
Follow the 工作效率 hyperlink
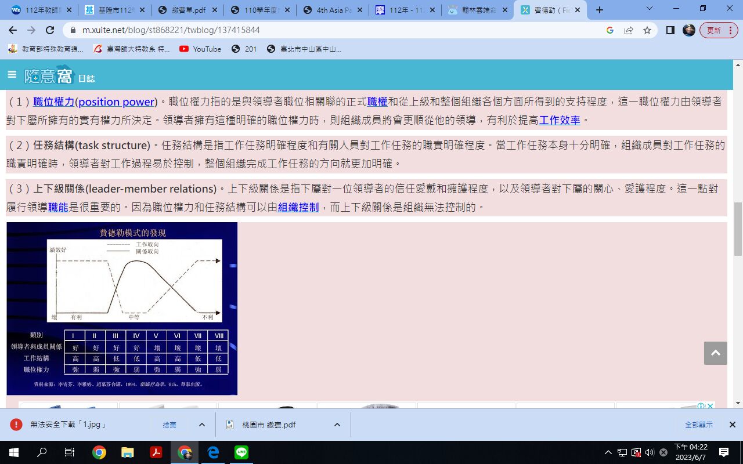559,121
